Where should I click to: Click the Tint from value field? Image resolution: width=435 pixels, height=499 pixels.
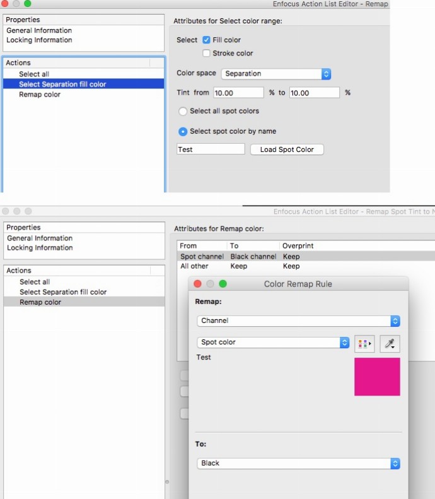click(238, 93)
